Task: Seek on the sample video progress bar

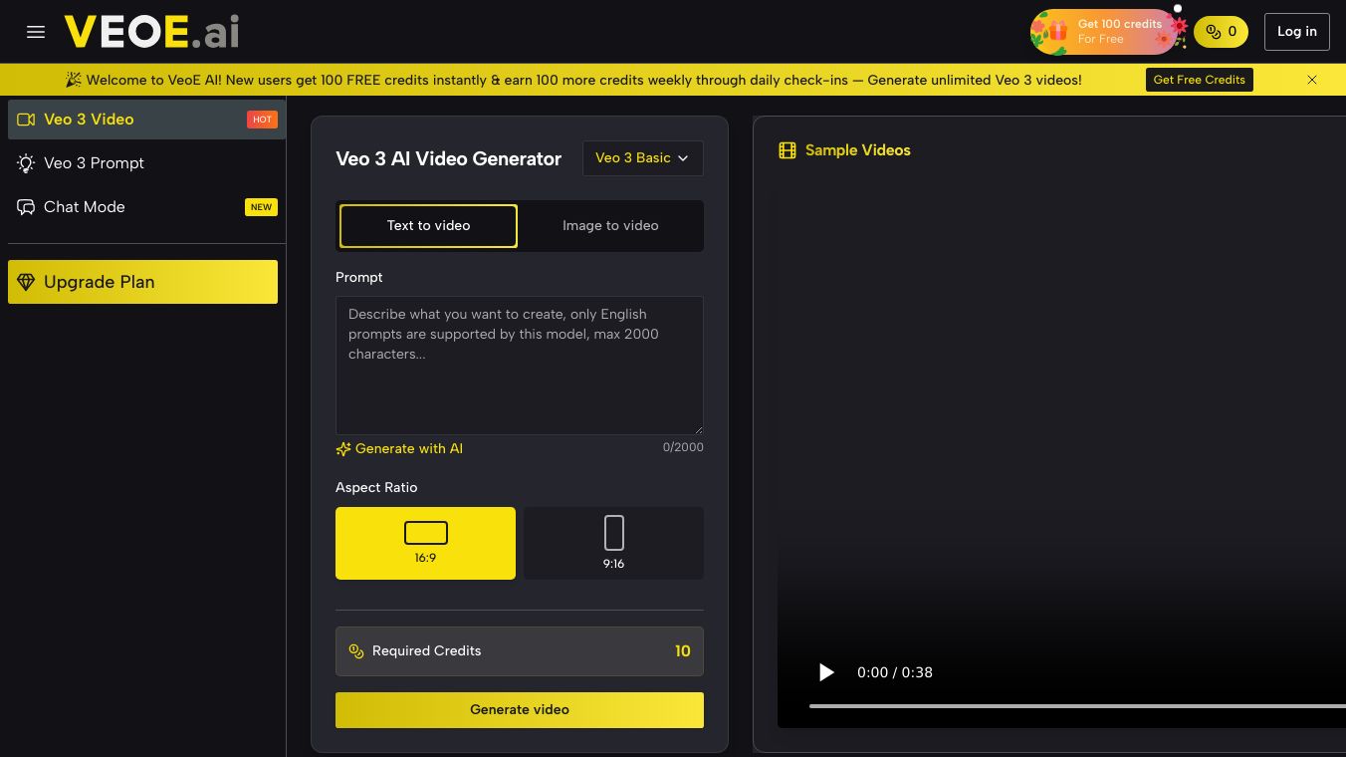Action: pos(1077,706)
